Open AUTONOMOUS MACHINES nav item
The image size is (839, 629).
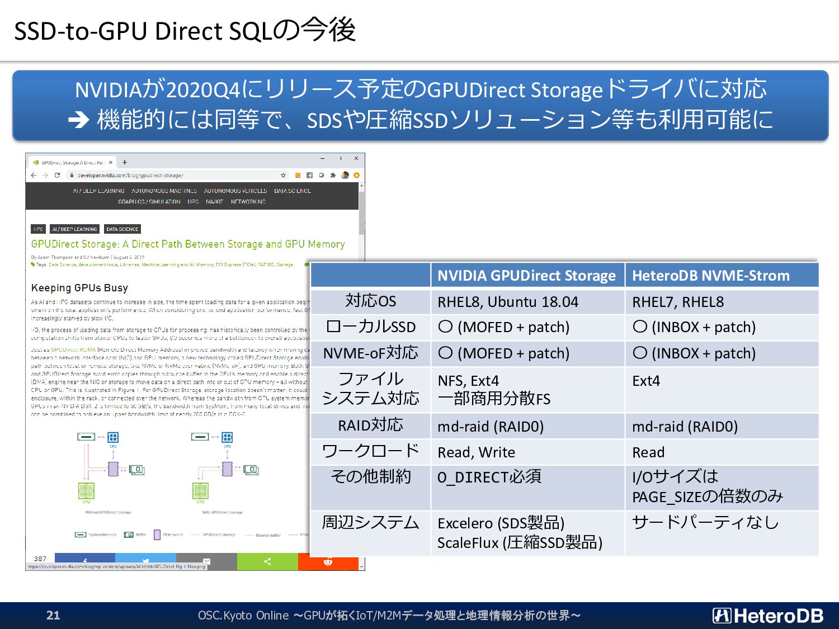point(164,191)
